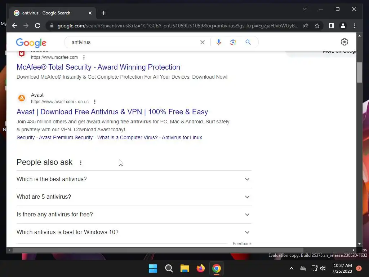Screen dimensions: 369x277
Task: Open Chrome side panel
Action: pos(332,26)
